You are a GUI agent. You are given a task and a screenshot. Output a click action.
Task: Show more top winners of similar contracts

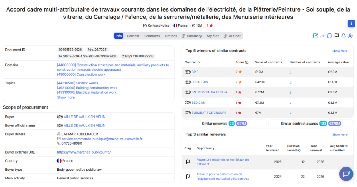[340, 51]
